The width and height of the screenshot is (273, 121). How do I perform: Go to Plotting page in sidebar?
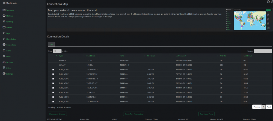pos(9,16)
